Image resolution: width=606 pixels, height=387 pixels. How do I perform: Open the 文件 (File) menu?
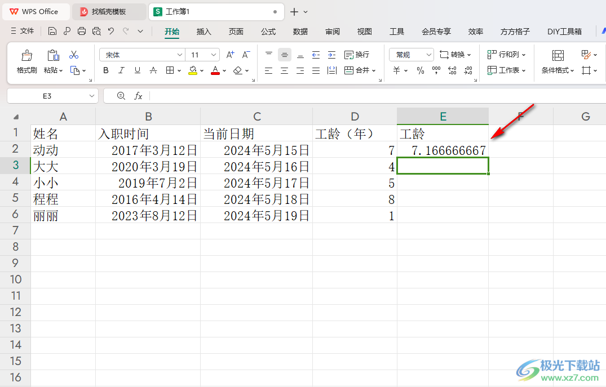pyautogui.click(x=23, y=31)
